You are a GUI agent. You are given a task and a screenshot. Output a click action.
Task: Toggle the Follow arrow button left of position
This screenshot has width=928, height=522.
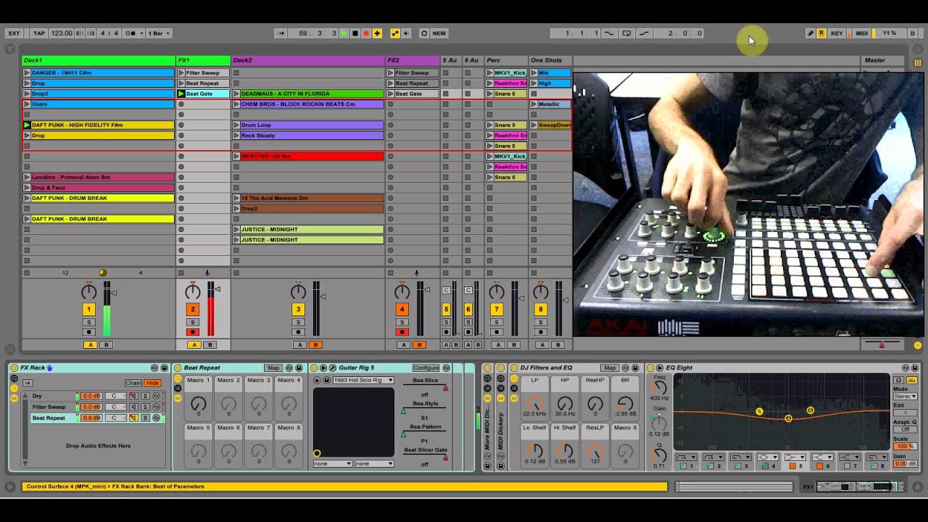coord(281,33)
